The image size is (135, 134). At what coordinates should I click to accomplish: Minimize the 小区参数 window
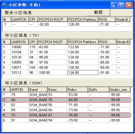click(114, 5)
